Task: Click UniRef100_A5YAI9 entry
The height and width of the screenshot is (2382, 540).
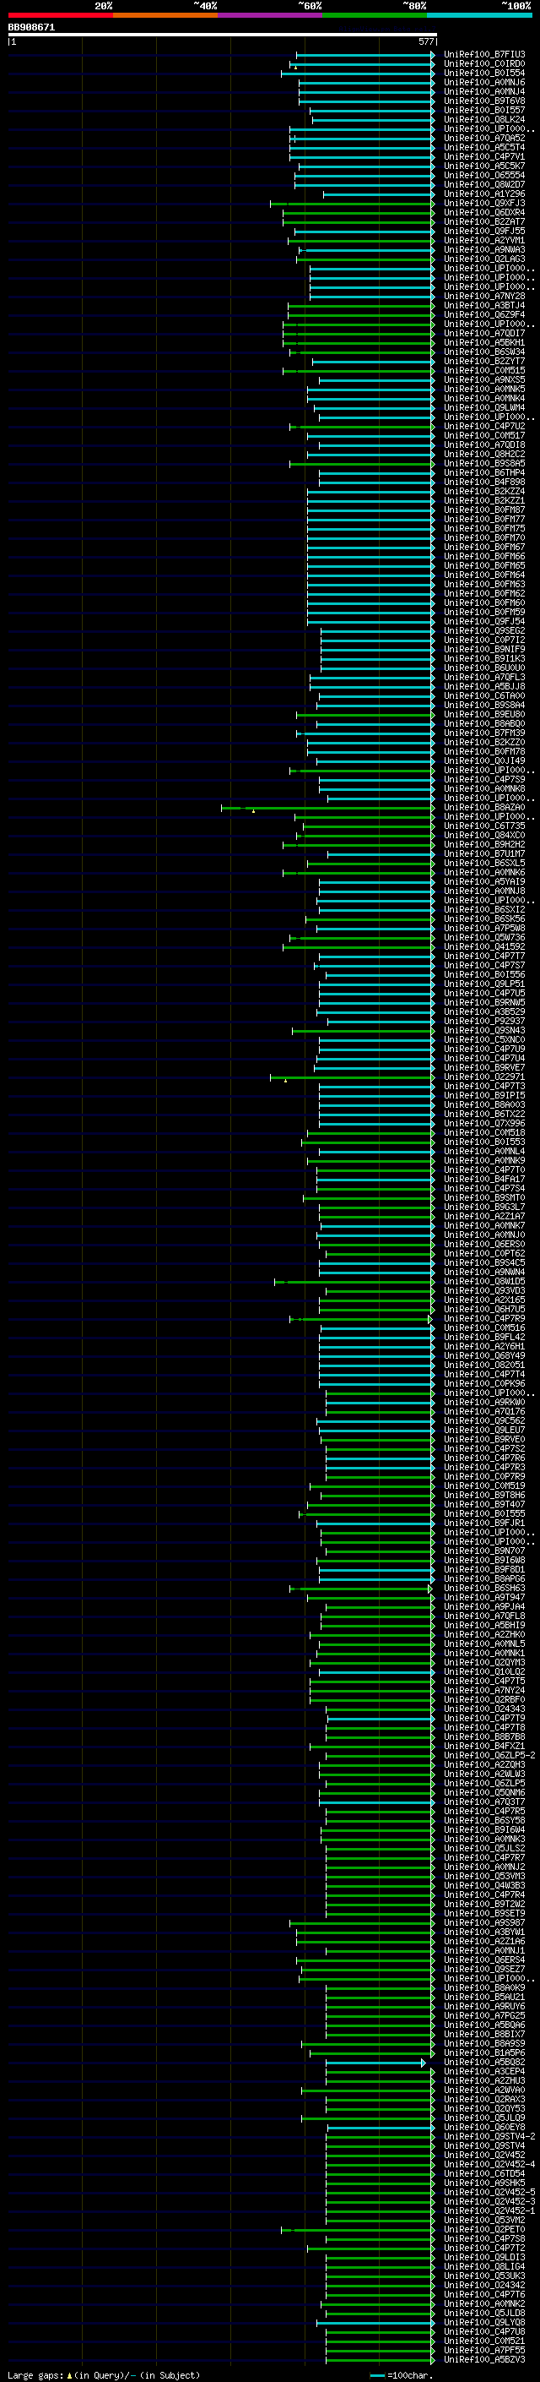Action: (x=484, y=882)
